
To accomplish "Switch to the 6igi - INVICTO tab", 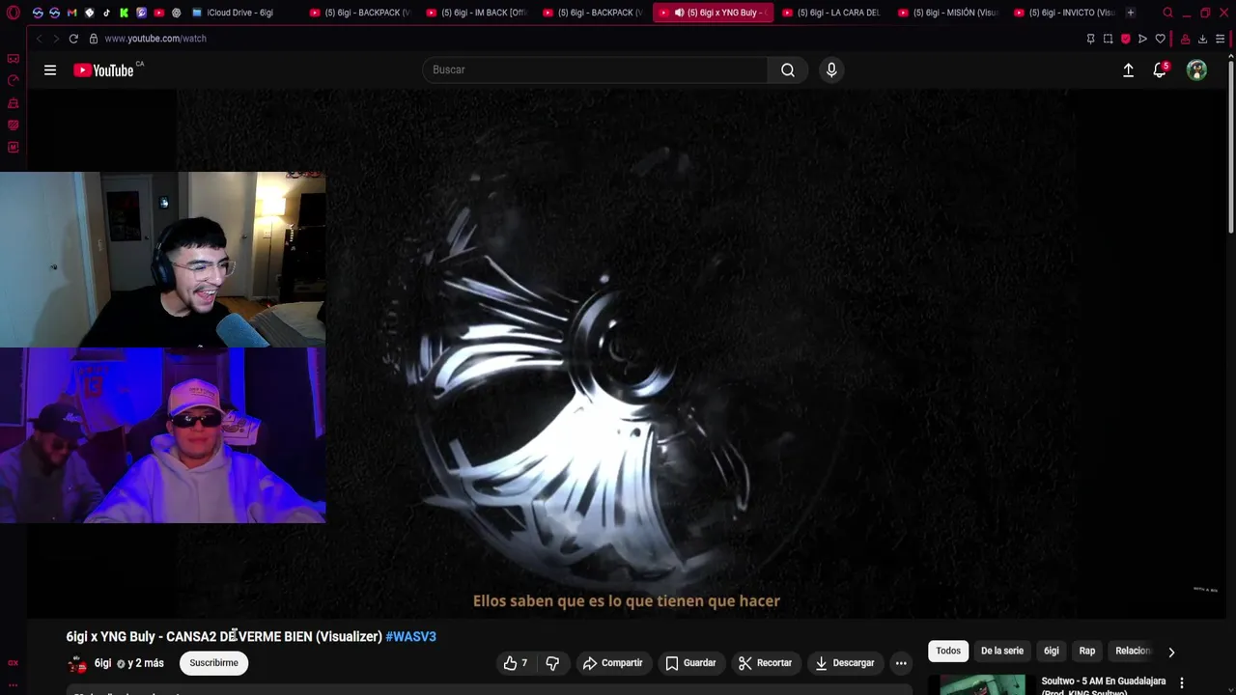I will [1065, 13].
